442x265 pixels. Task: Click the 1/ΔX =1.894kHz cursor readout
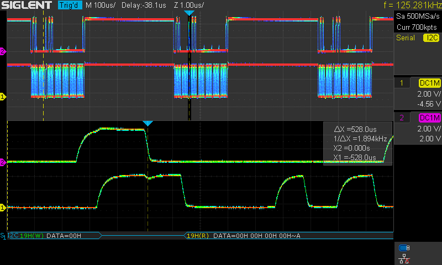click(x=360, y=139)
